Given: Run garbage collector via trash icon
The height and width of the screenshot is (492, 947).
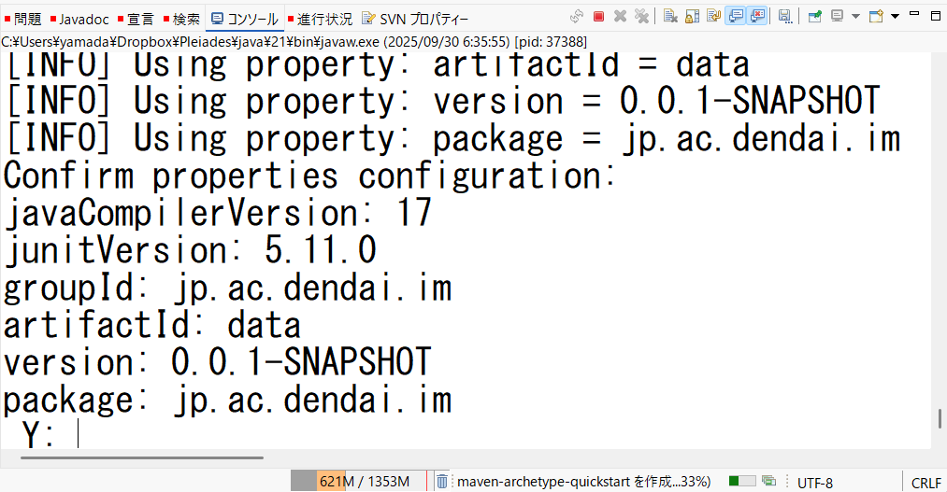Looking at the screenshot, I should (442, 481).
